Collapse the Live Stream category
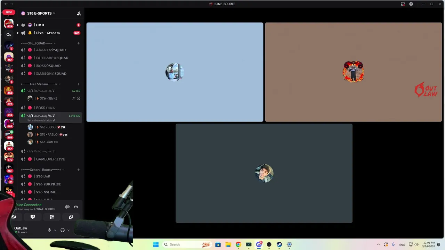445x250 pixels. click(x=40, y=84)
